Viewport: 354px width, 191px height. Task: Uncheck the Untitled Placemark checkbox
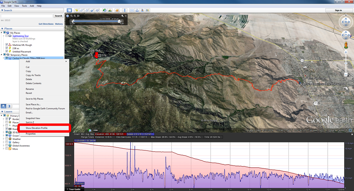[6, 52]
